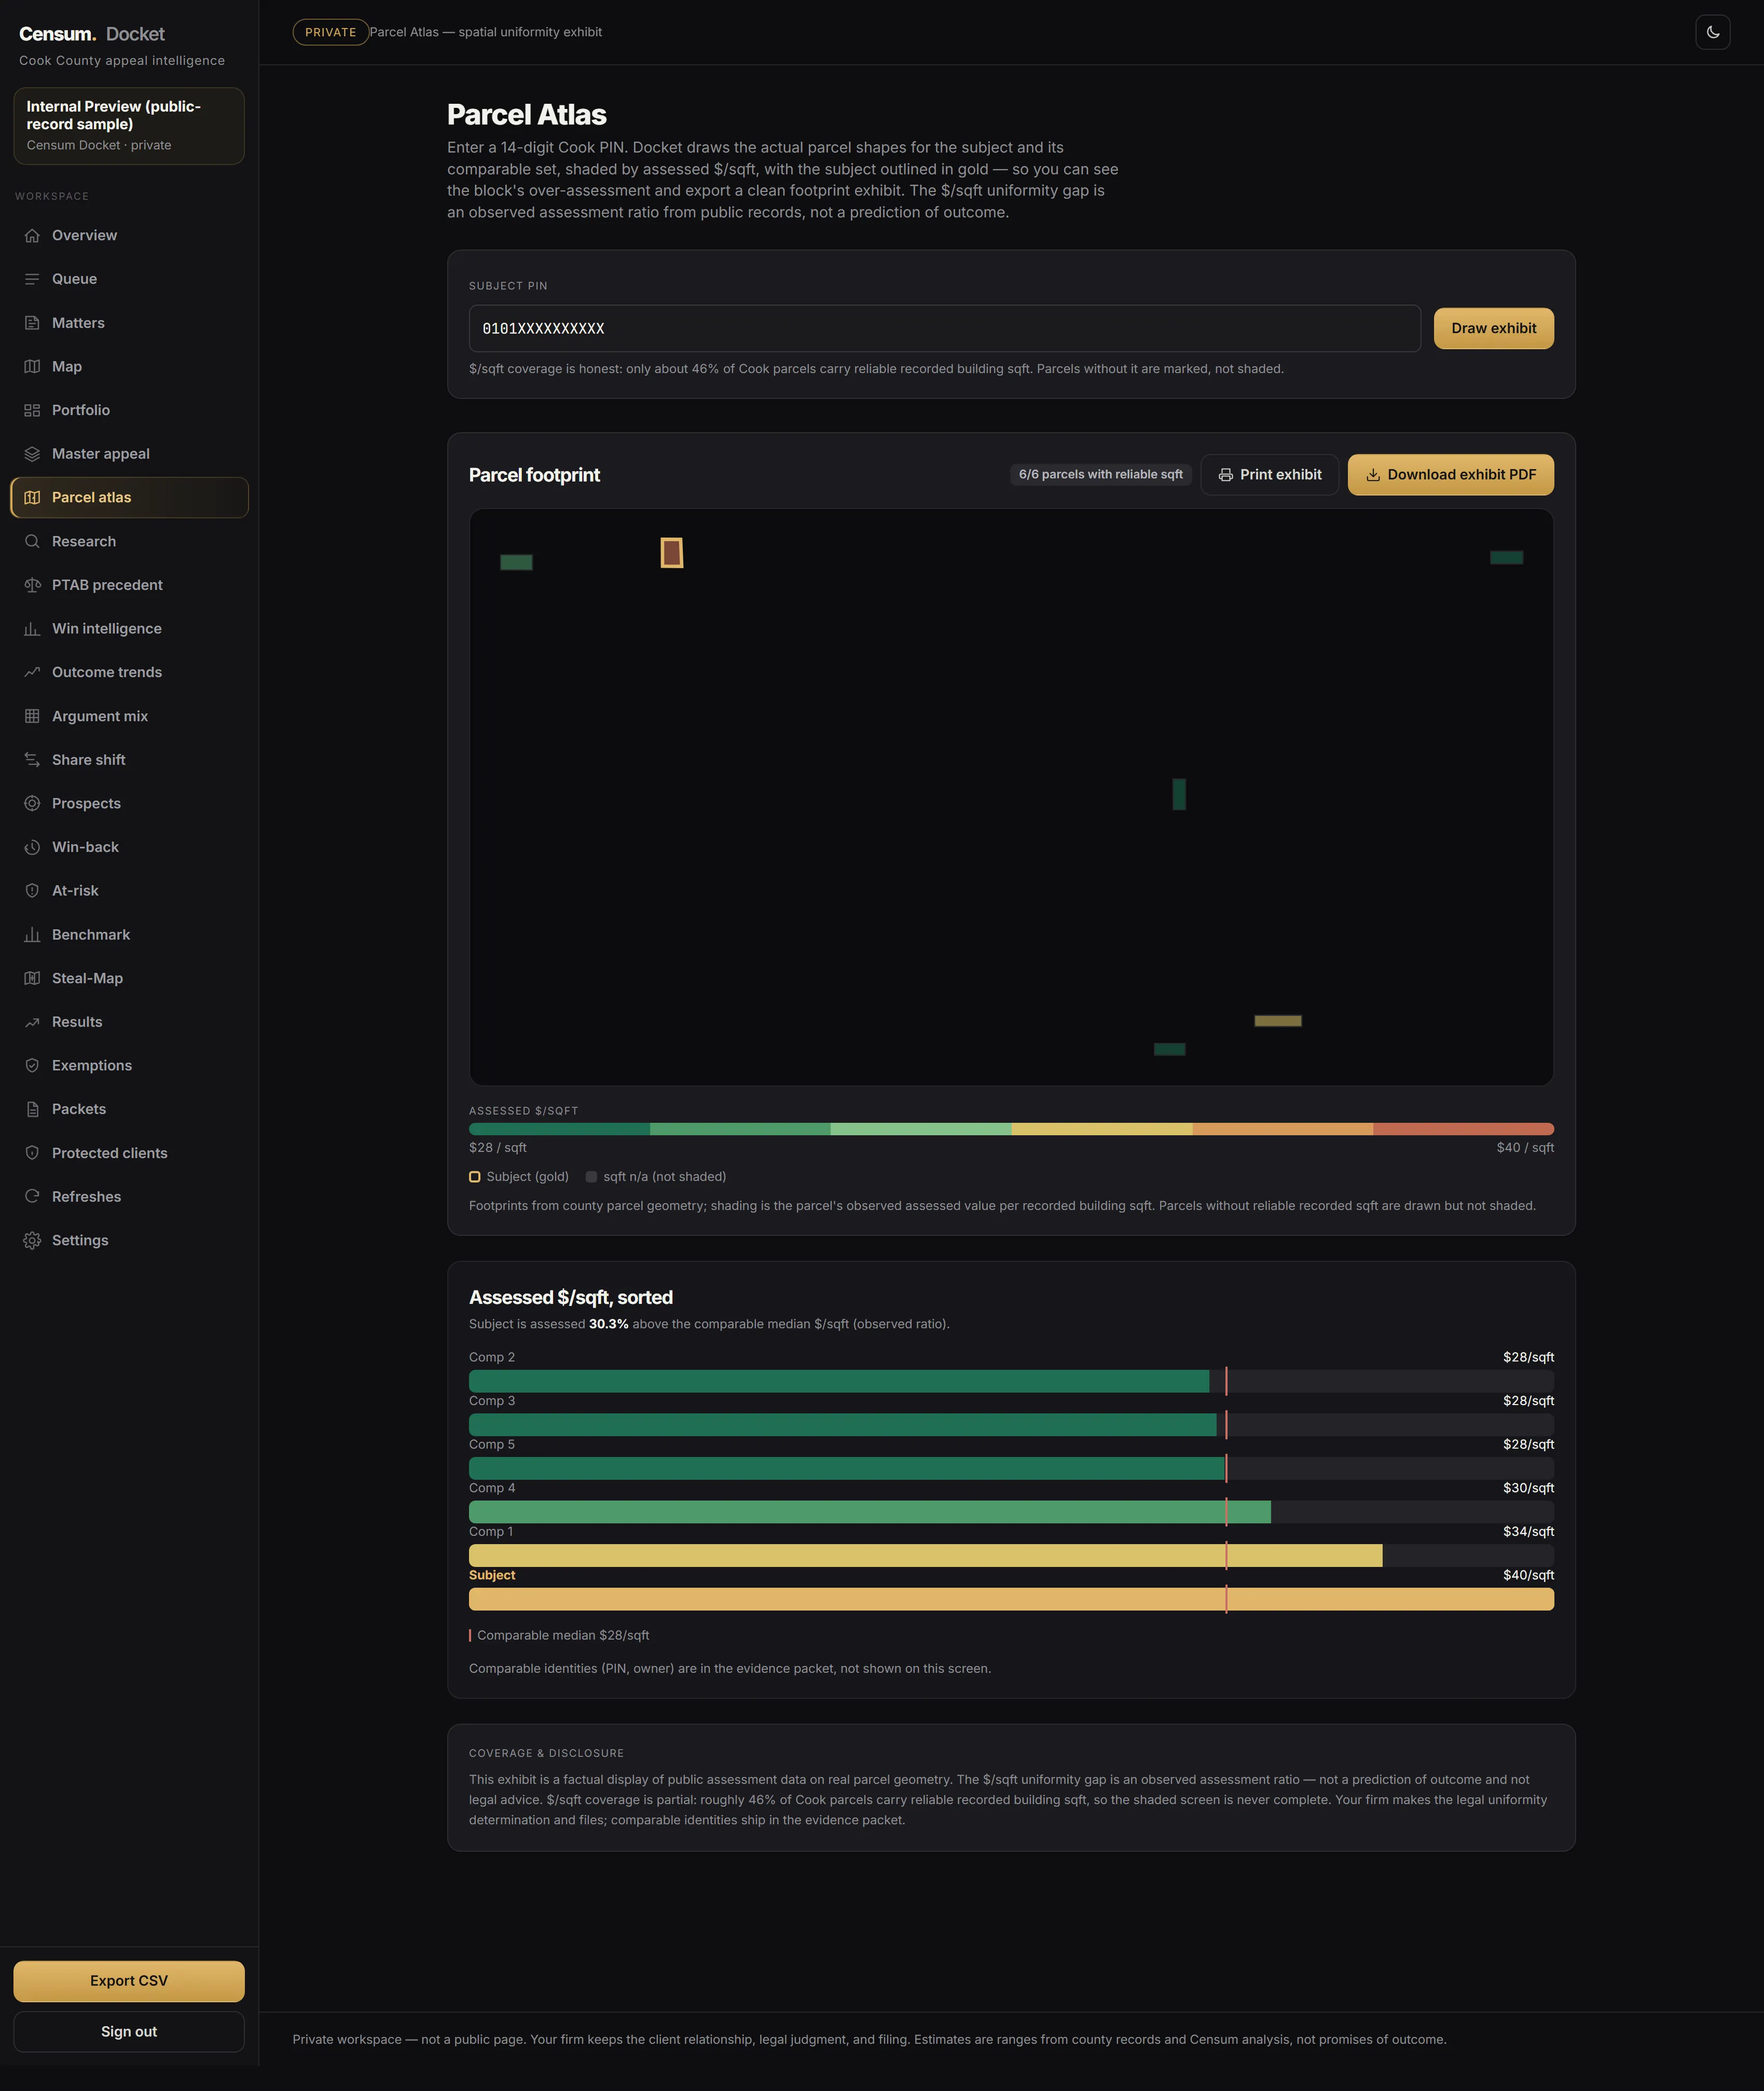Click the Master appeal layers icon
The width and height of the screenshot is (1764, 2091).
32,454
